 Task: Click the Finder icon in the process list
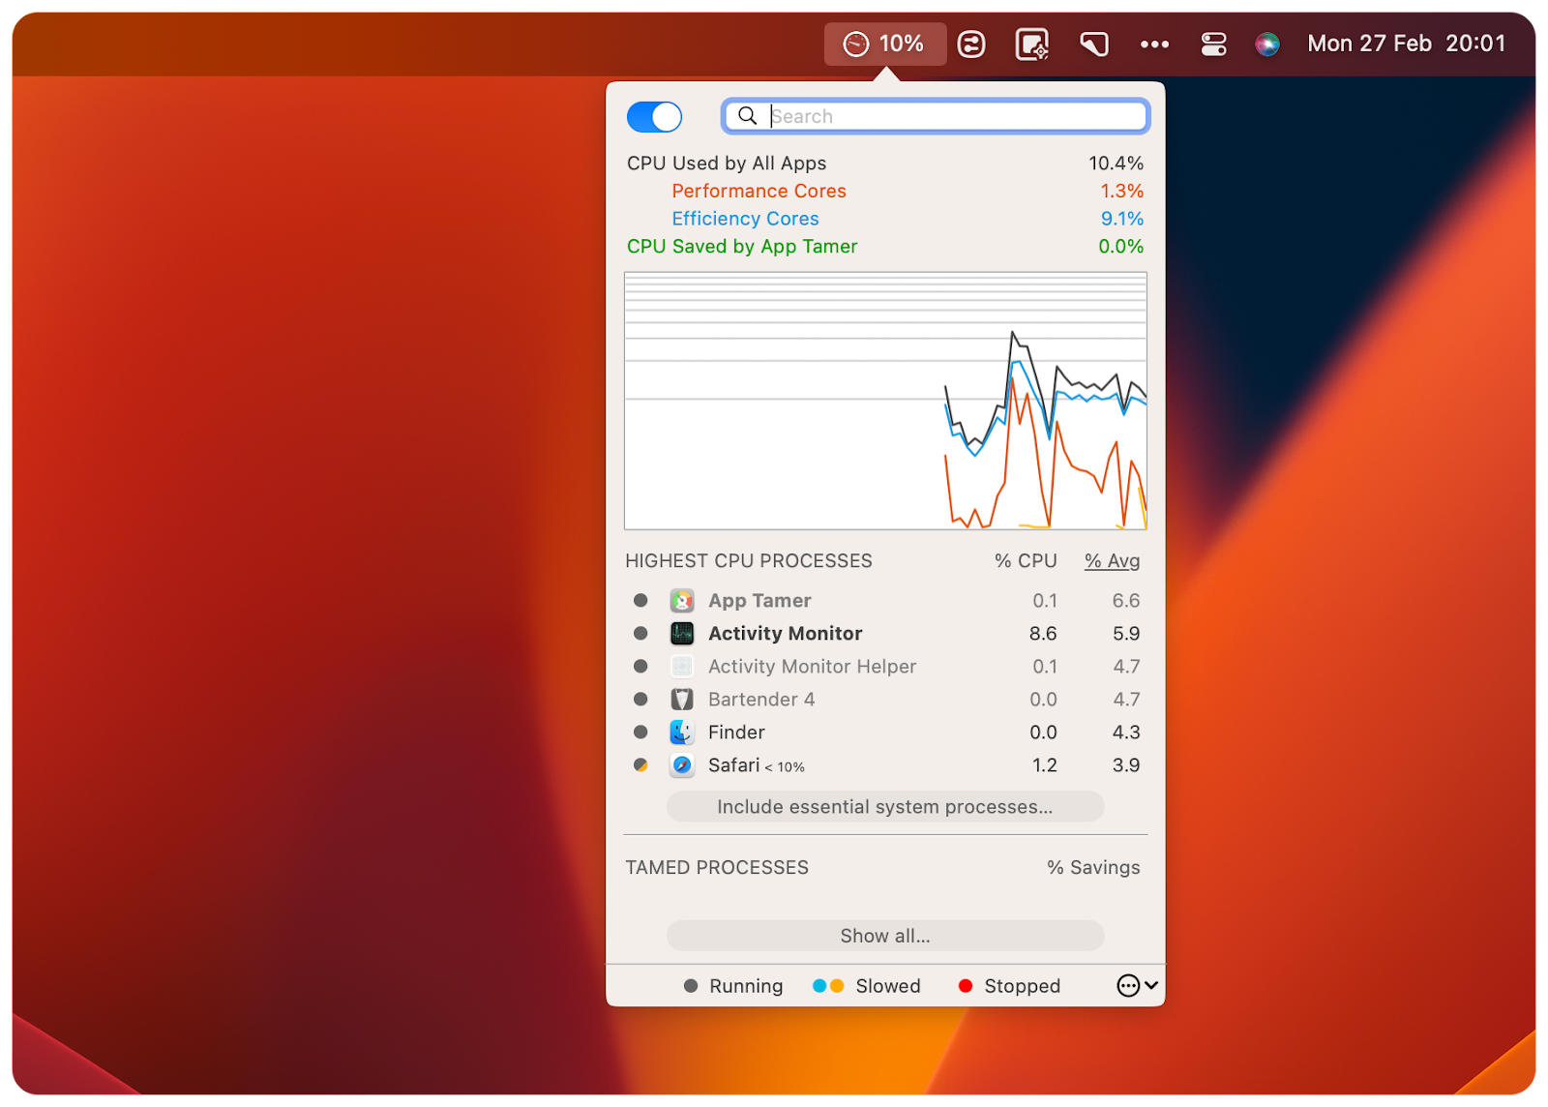[682, 732]
